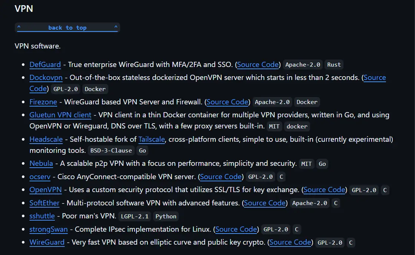Open Source Code link for OpenVPN
This screenshot has width=415, height=255.
[324, 189]
